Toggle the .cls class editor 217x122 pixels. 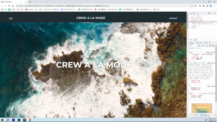203,46
